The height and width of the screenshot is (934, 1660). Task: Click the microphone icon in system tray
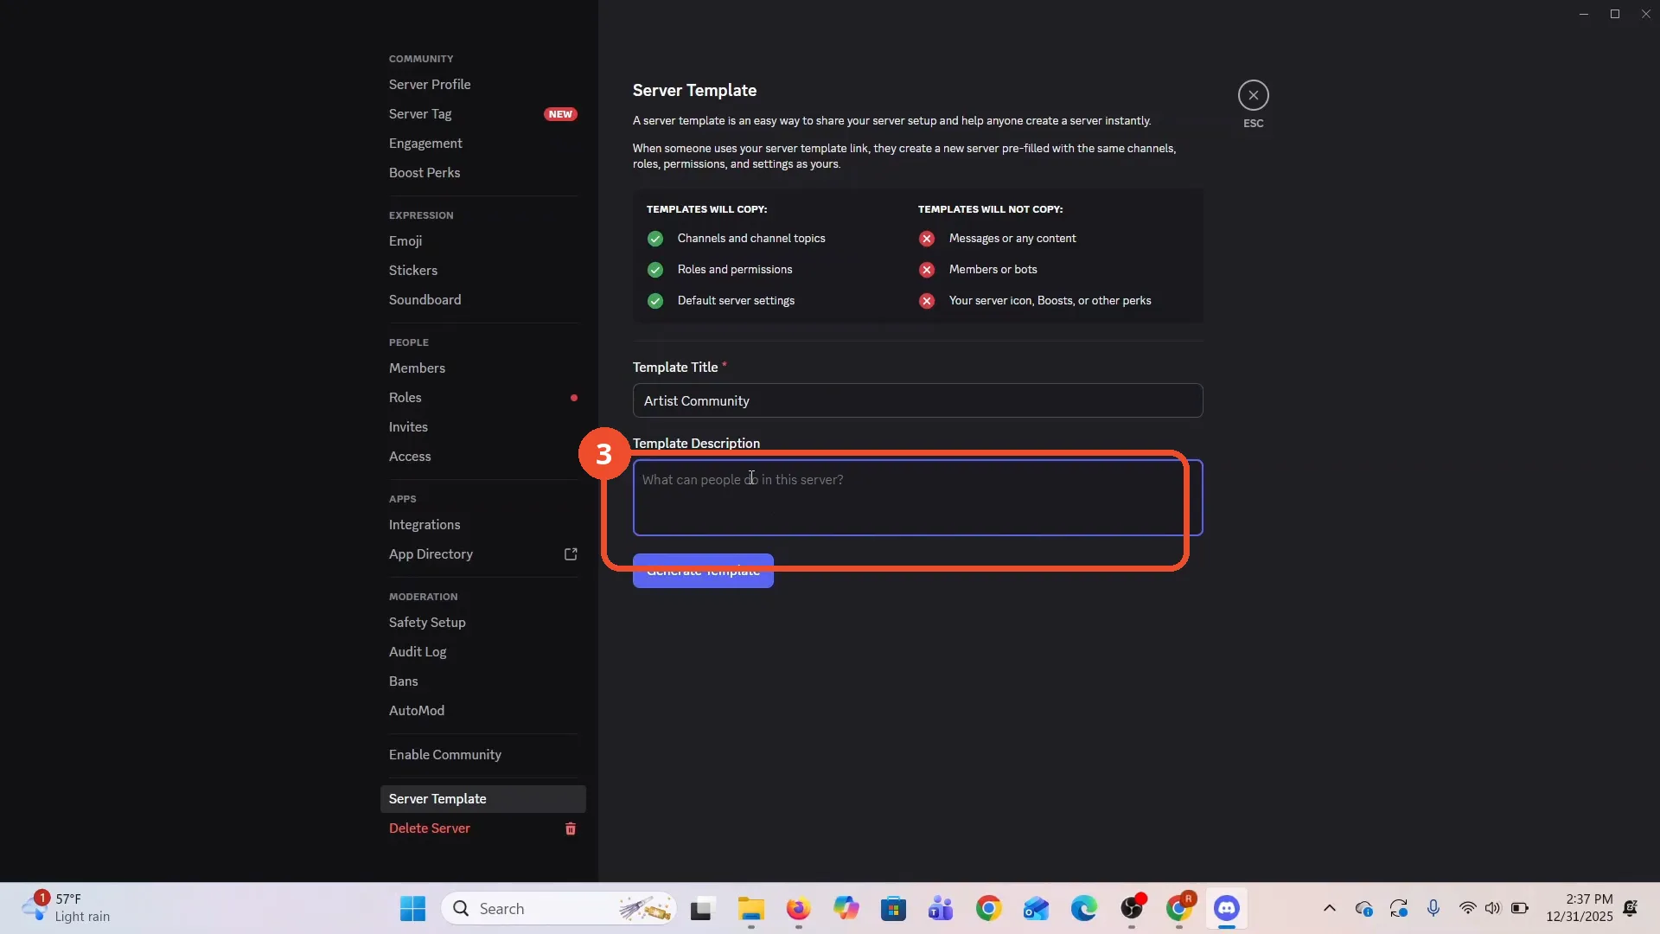(1433, 908)
